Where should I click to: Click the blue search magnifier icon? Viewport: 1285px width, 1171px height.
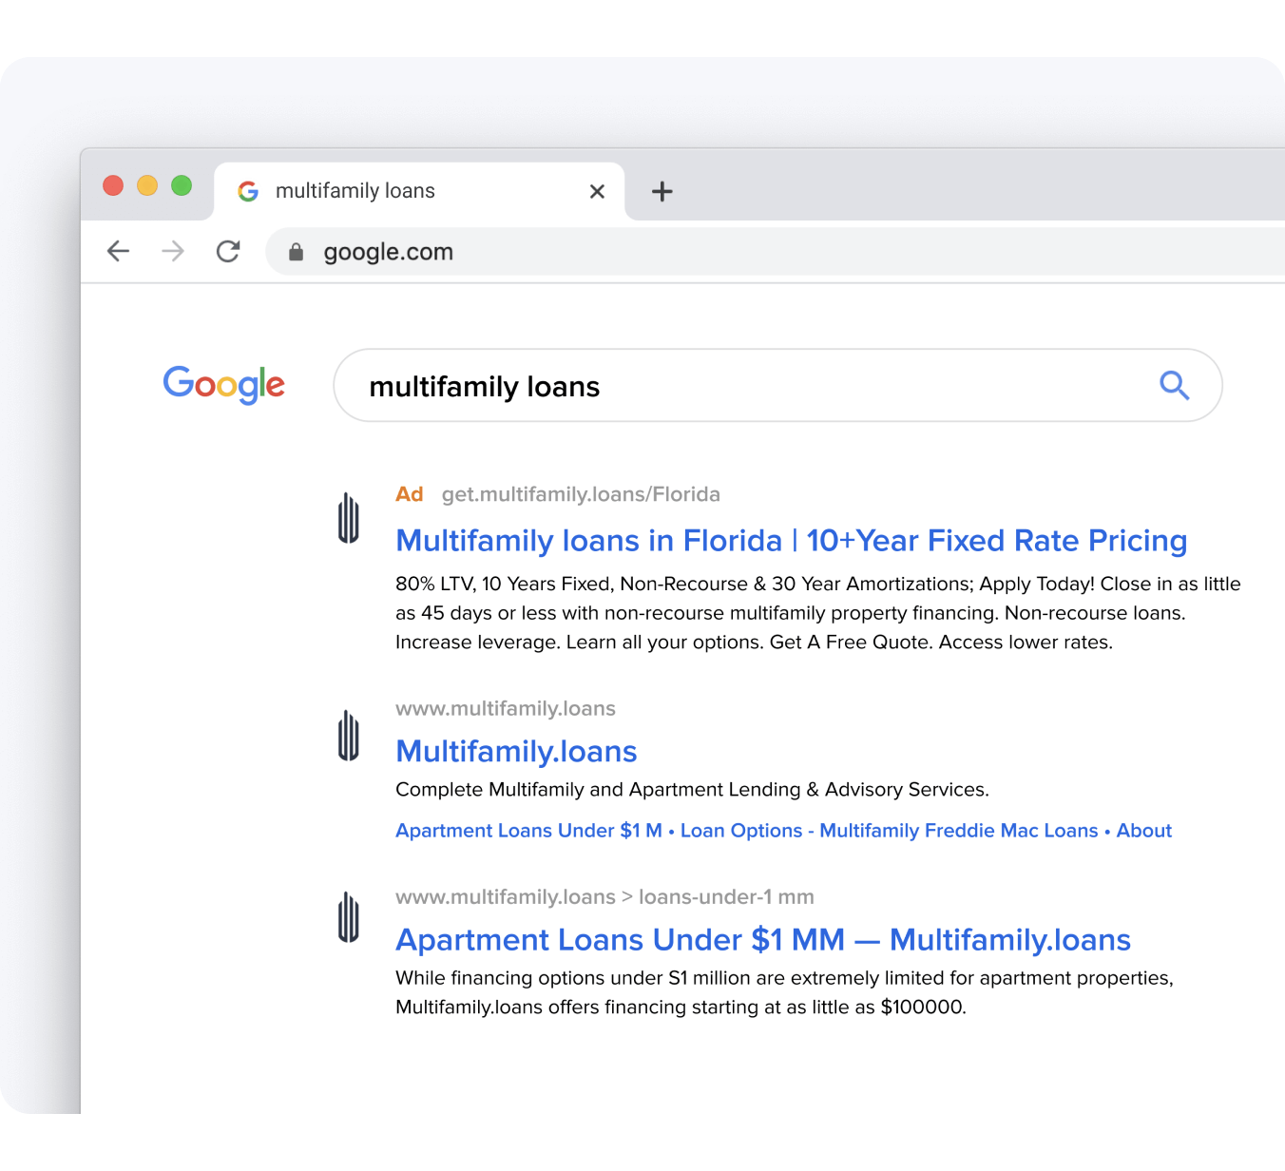point(1174,385)
